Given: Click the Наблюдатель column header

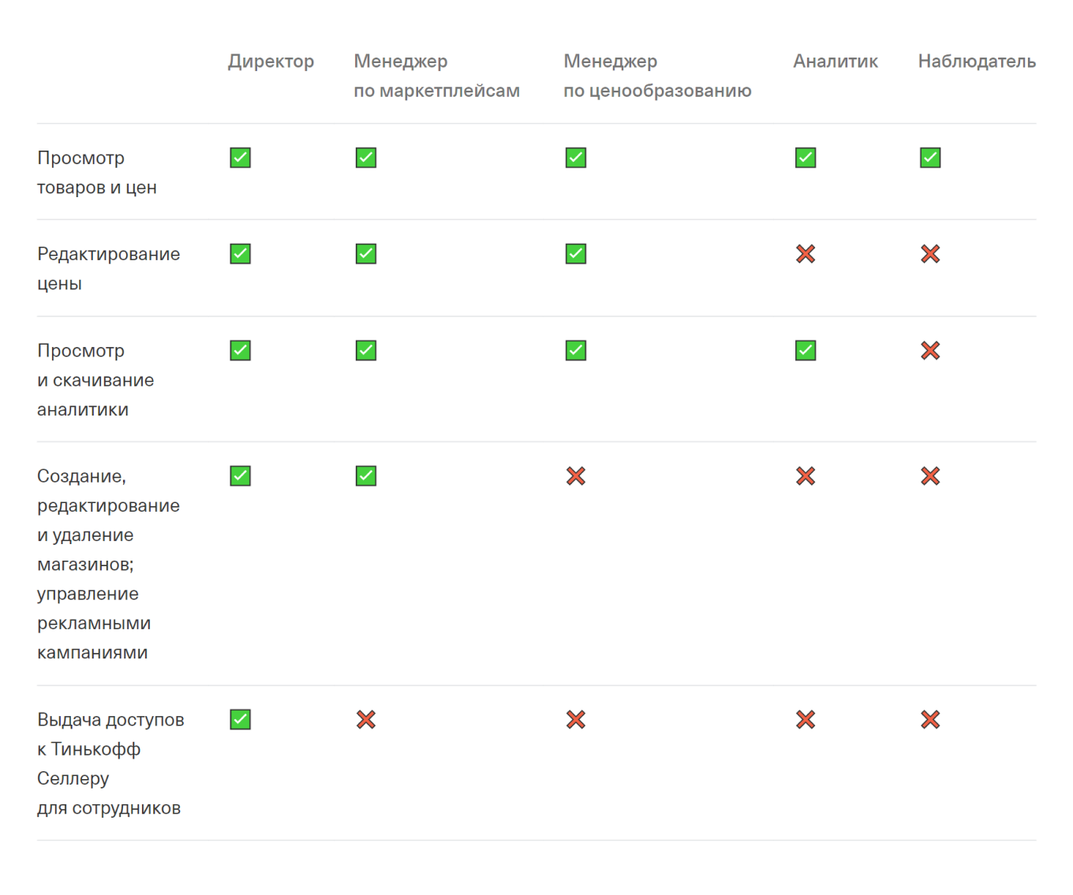Looking at the screenshot, I should pos(977,62).
